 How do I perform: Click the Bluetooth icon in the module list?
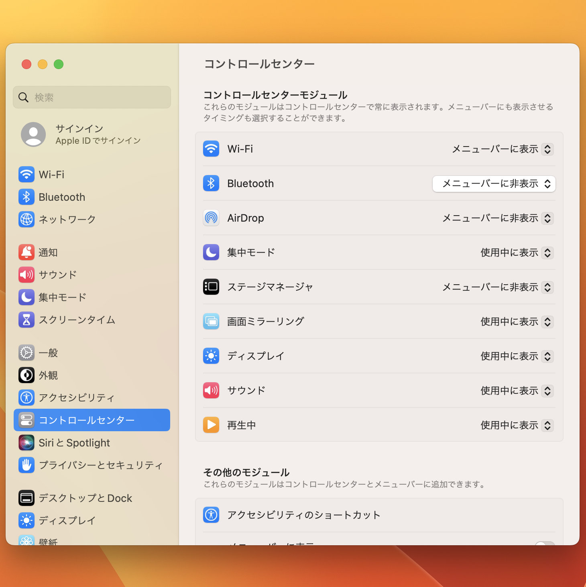click(x=211, y=183)
